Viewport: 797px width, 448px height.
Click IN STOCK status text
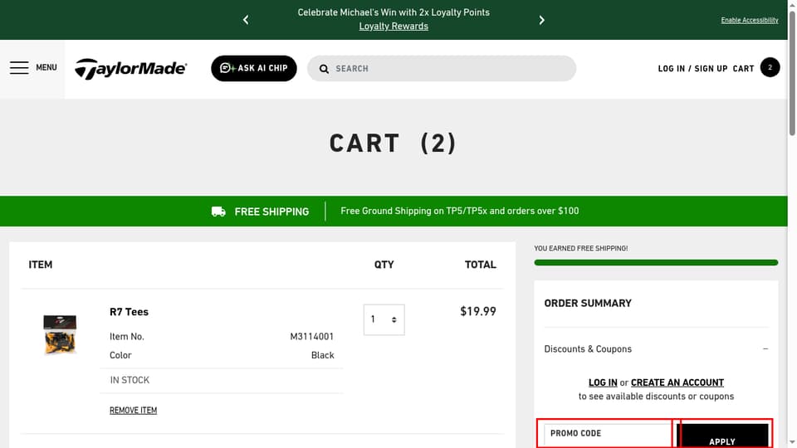[x=130, y=380]
